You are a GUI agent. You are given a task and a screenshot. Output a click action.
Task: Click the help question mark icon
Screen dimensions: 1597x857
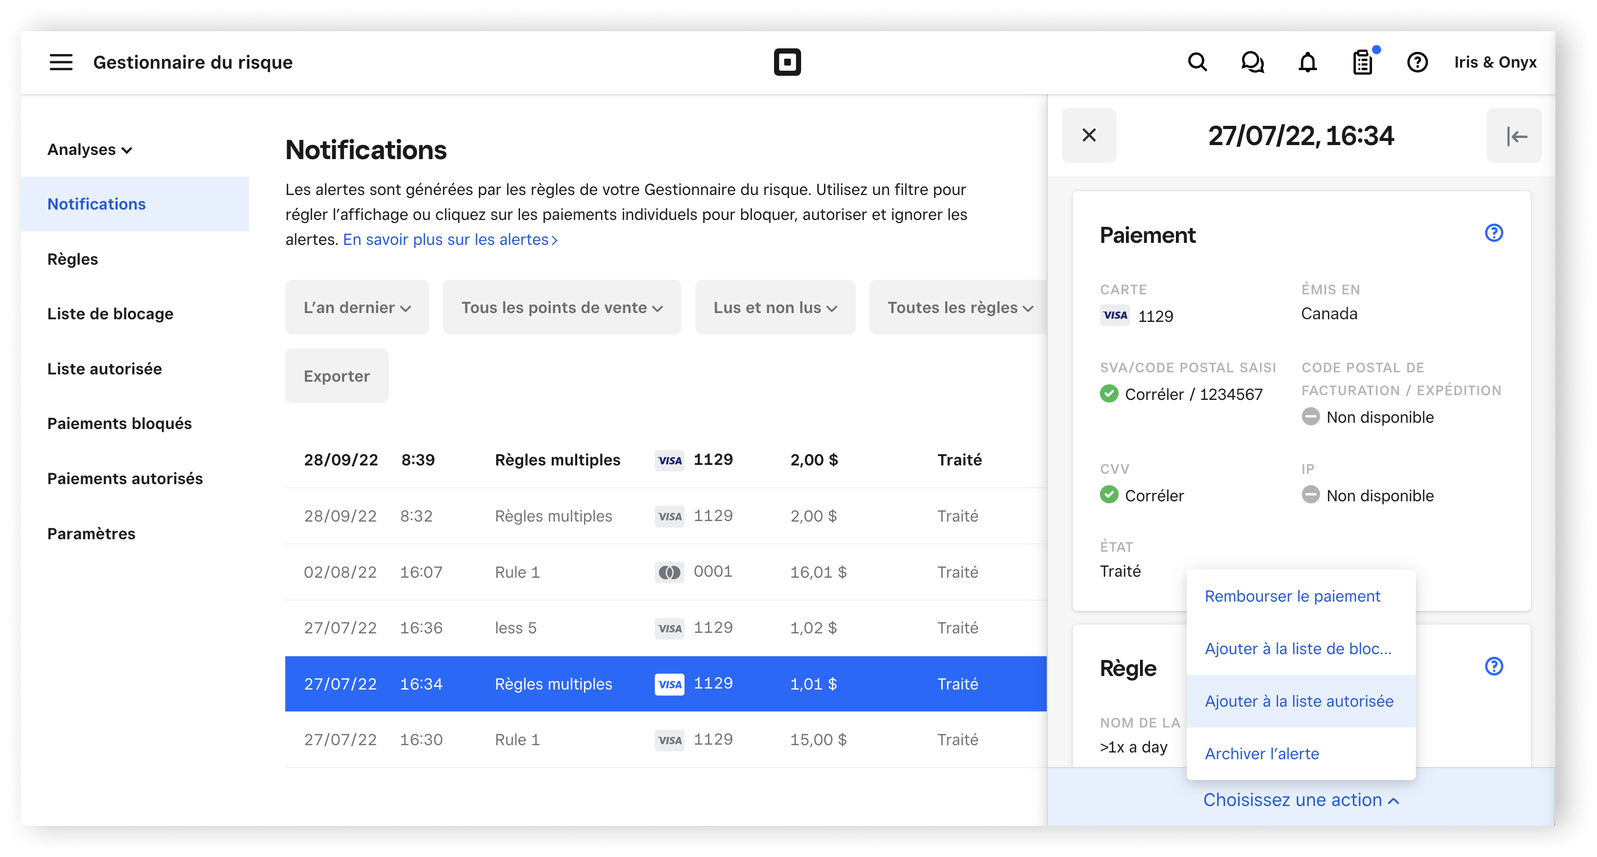pyautogui.click(x=1419, y=62)
